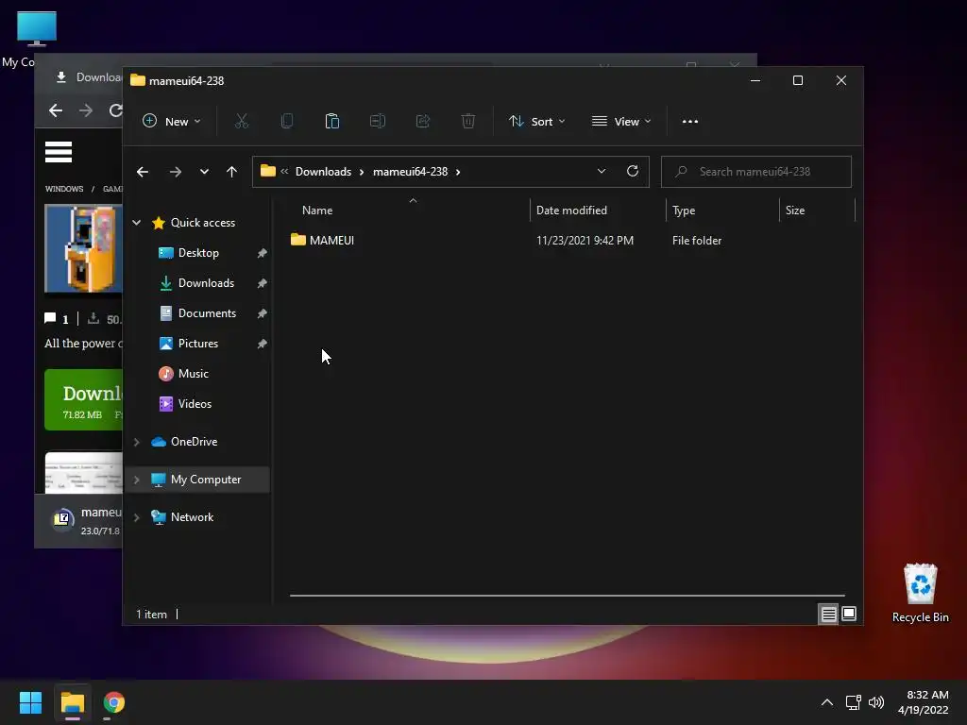Image resolution: width=967 pixels, height=725 pixels.
Task: Open the network status tray icon
Action: (x=853, y=702)
